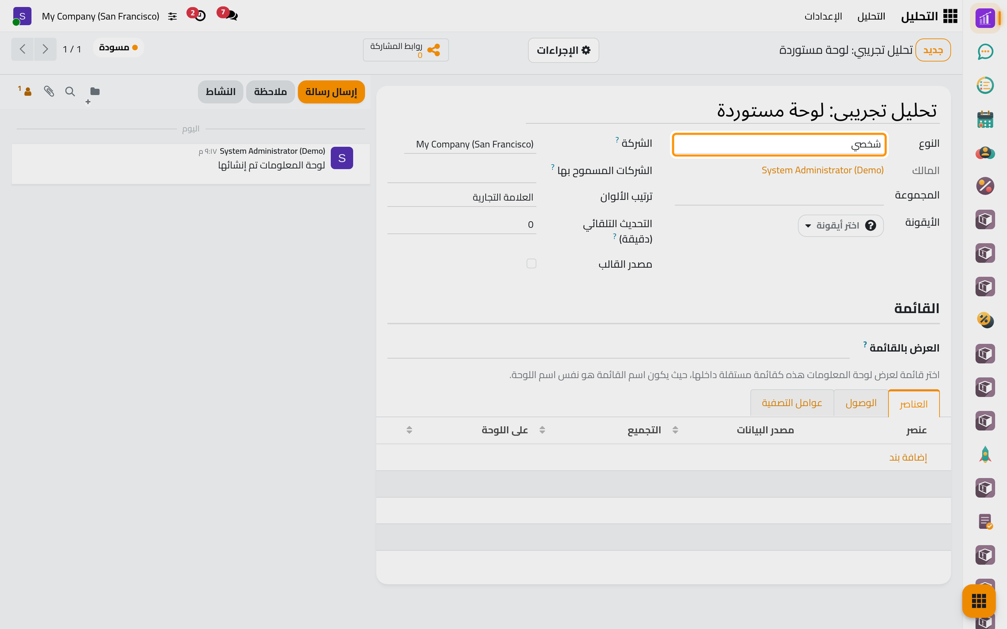
Task: Open the To-do checklist sidebar app
Action: 985,85
